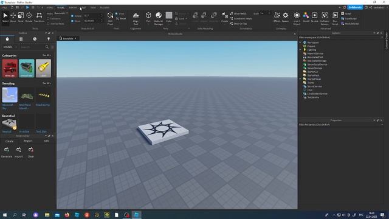389x219 pixels.
Task: Click the gray Color swatch
Action: 169,15
